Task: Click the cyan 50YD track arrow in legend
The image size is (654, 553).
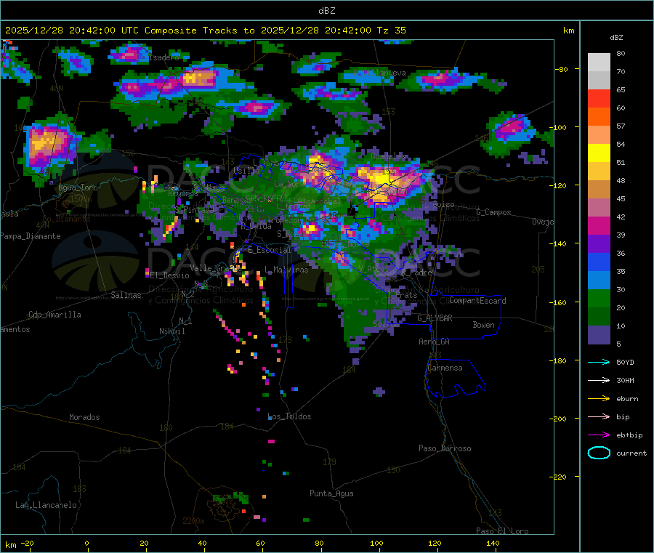Action: pyautogui.click(x=599, y=362)
